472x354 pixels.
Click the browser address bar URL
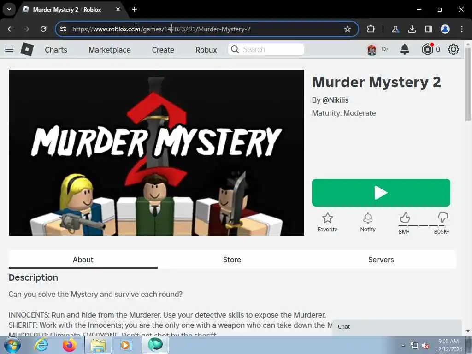click(x=161, y=29)
